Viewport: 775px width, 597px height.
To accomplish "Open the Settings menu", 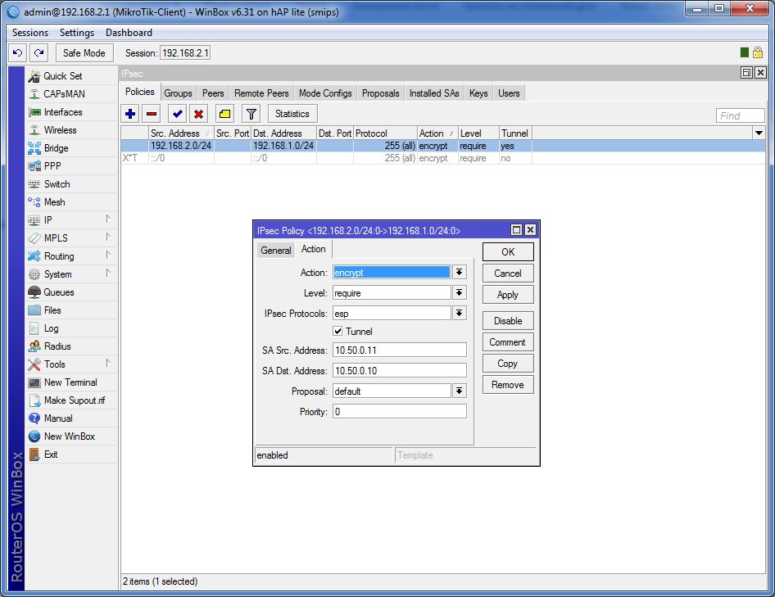I will coord(77,33).
